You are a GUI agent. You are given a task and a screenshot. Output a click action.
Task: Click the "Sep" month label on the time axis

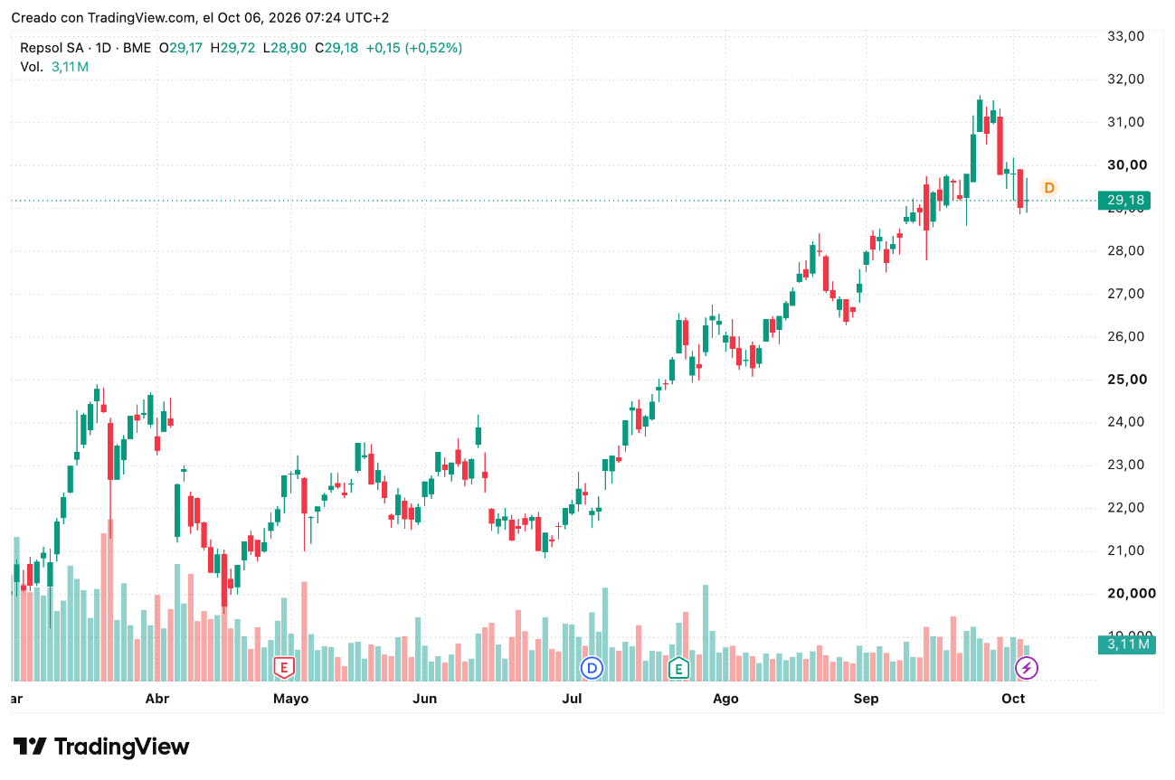867,699
